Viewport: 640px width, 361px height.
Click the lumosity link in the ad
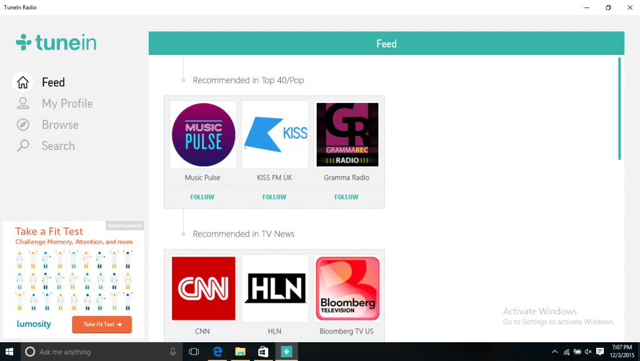click(x=34, y=324)
